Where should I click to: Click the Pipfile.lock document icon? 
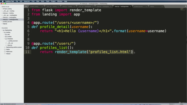click(5, 52)
